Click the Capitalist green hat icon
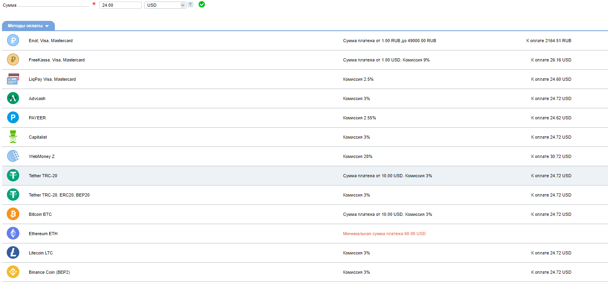This screenshot has height=282, width=608. click(13, 137)
